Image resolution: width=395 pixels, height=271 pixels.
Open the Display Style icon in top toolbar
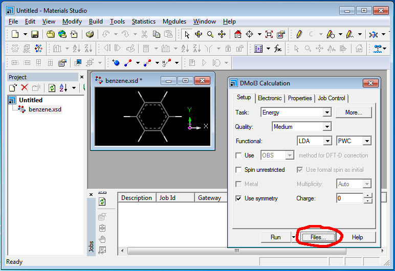point(280,34)
